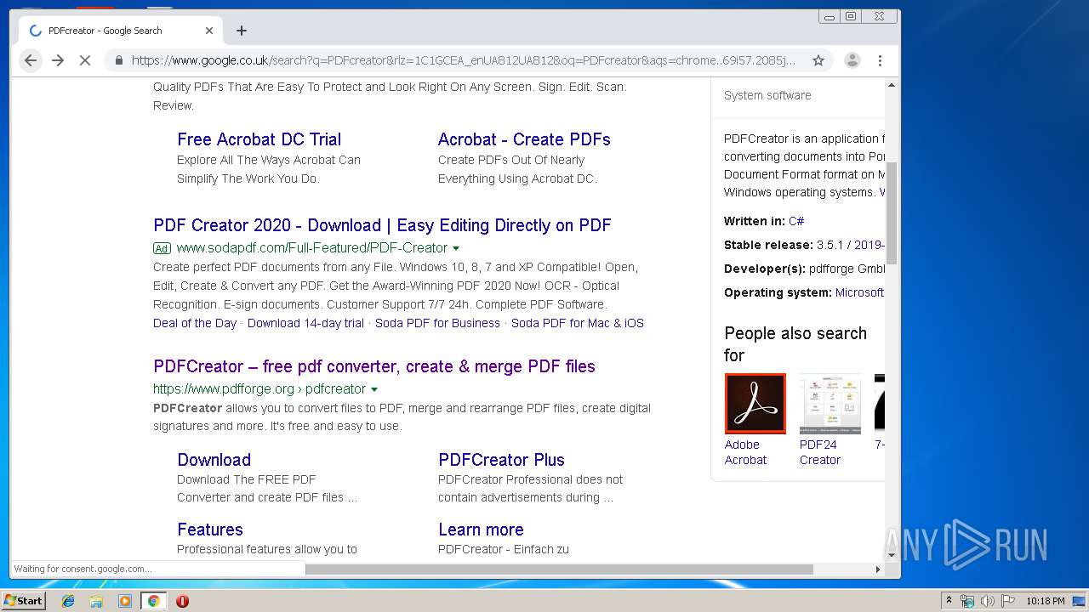Click the Download 14-day trial sitelink
Image resolution: width=1089 pixels, height=612 pixels.
[x=305, y=323]
